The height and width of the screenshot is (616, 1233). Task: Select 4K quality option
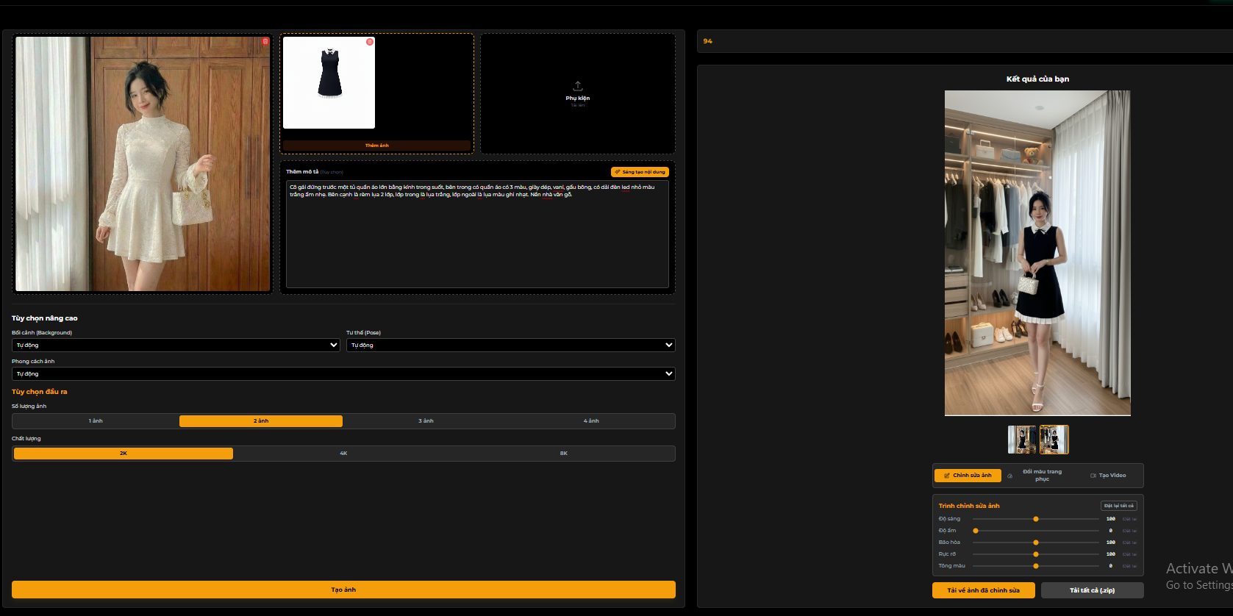tap(343, 454)
